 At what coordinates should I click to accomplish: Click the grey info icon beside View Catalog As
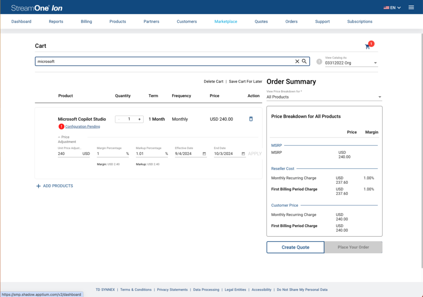pos(319,62)
